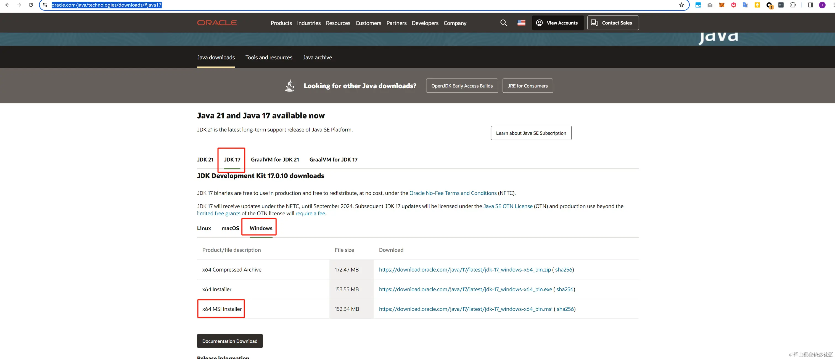835x359 pixels.
Task: Click JRE for Consumers button
Action: click(x=527, y=86)
